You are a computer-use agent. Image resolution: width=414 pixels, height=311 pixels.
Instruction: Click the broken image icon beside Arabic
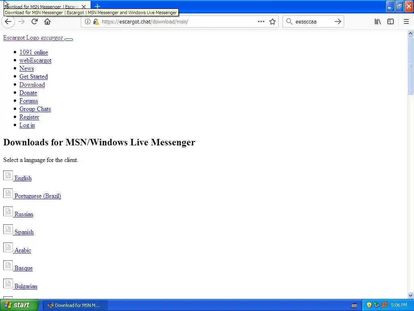(8, 247)
